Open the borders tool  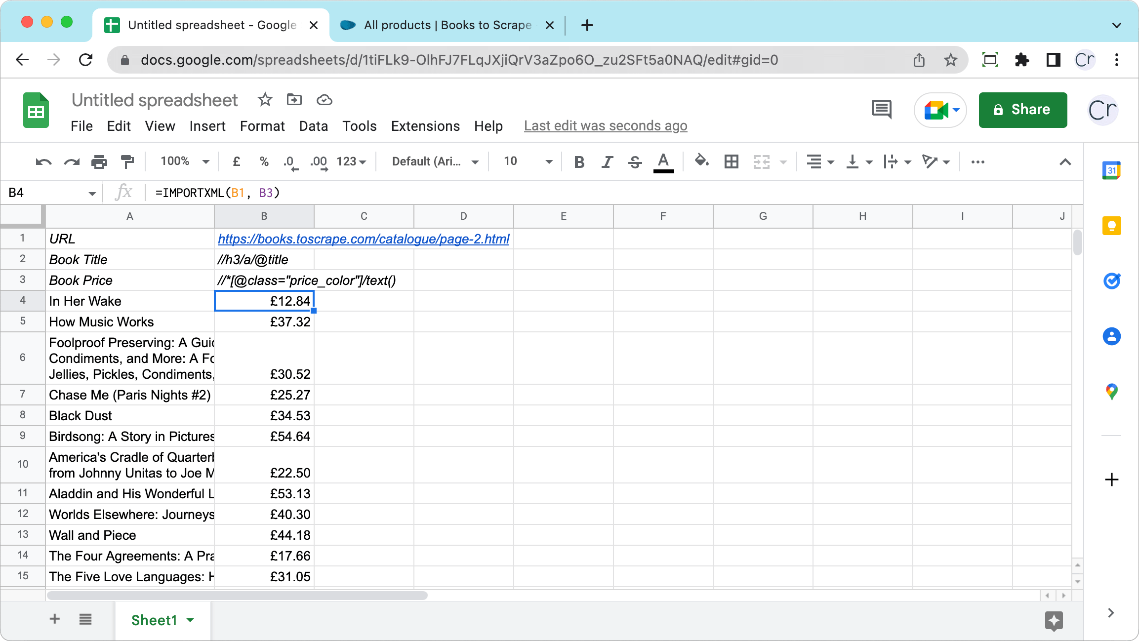(731, 161)
